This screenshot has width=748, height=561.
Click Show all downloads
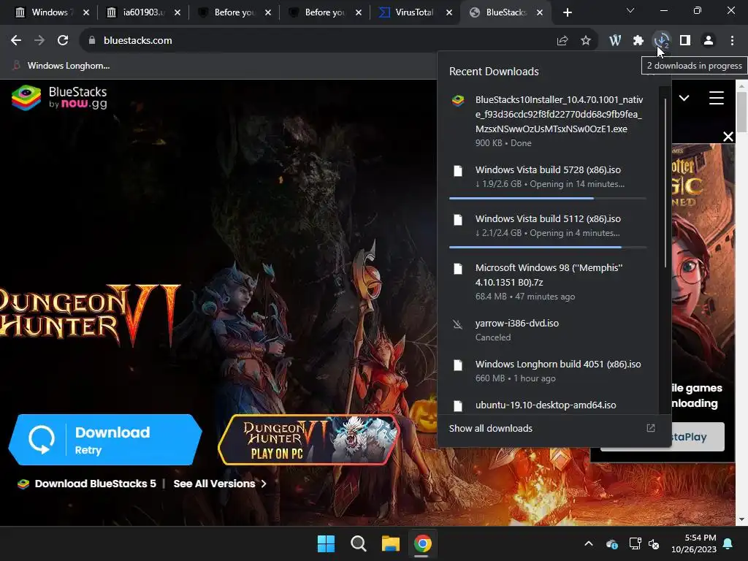[x=490, y=428]
